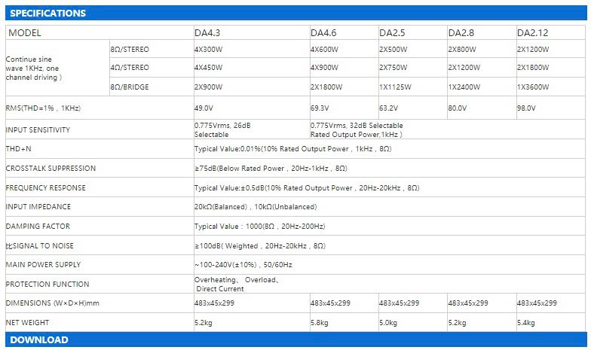This screenshot has height=350, width=591.
Task: Select the 1X3600W bridge power cell
Action: click(x=532, y=87)
